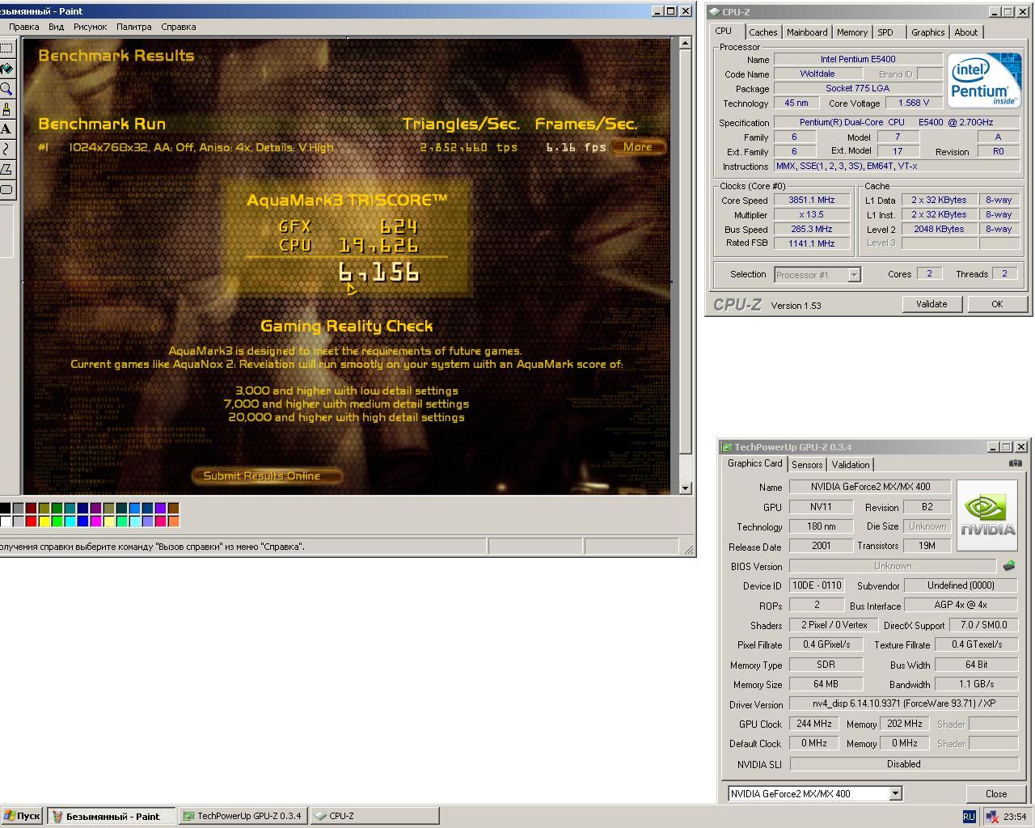
Task: Switch to Paint via taskbar button
Action: [113, 816]
